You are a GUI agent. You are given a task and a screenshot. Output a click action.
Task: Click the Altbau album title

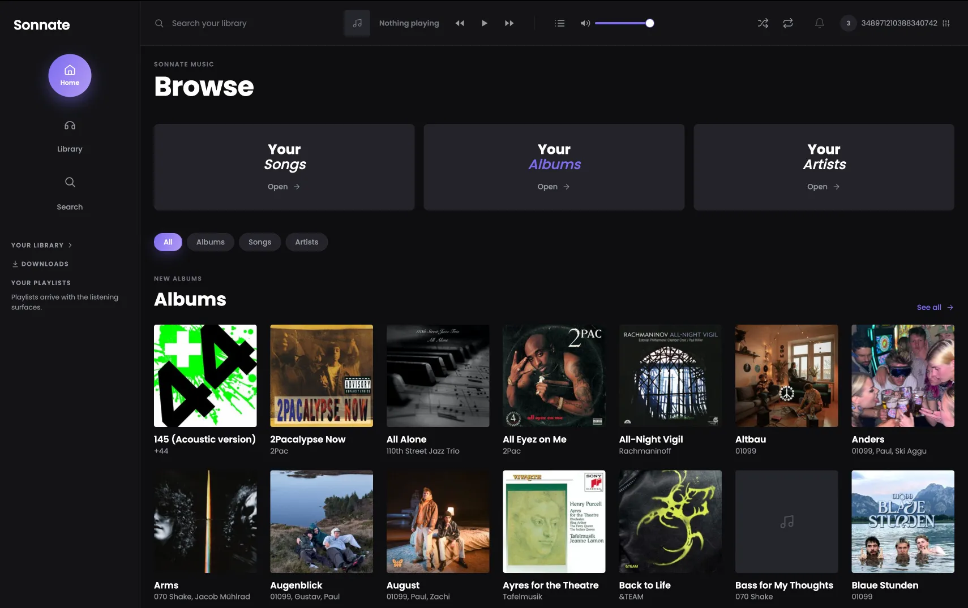click(751, 439)
